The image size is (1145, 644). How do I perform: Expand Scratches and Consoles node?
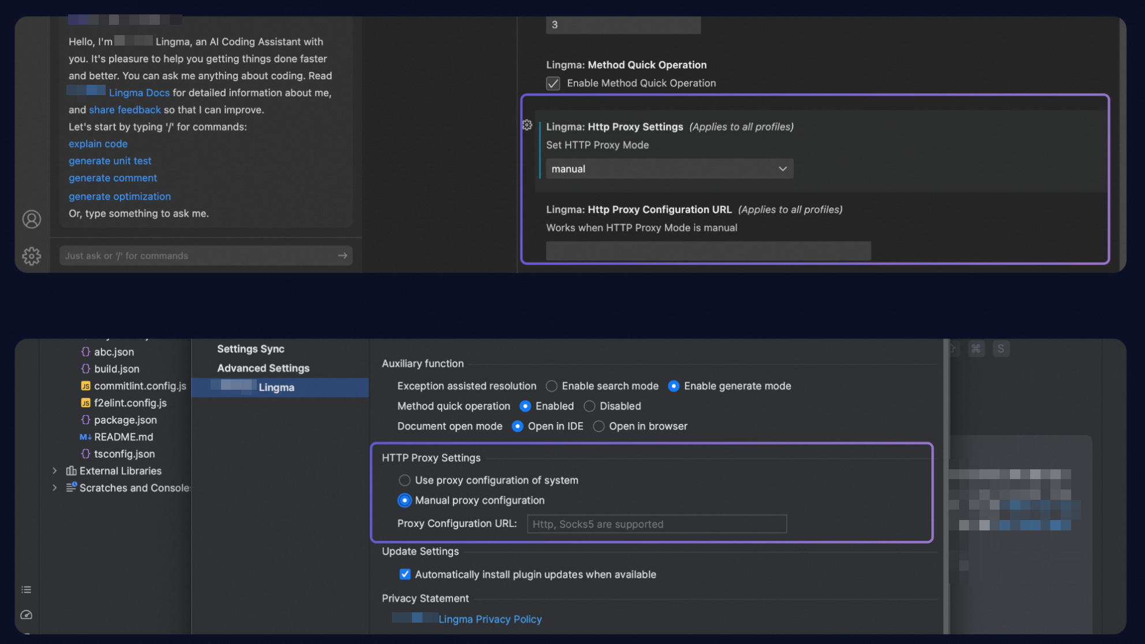(55, 488)
